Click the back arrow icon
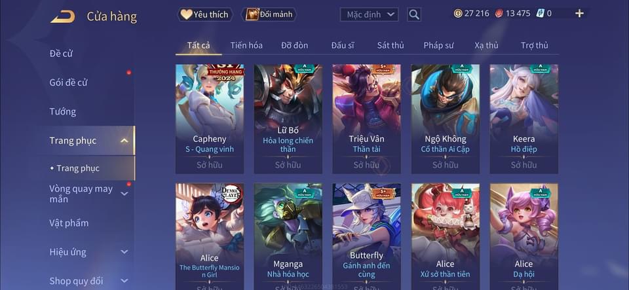The image size is (629, 290). tap(63, 16)
